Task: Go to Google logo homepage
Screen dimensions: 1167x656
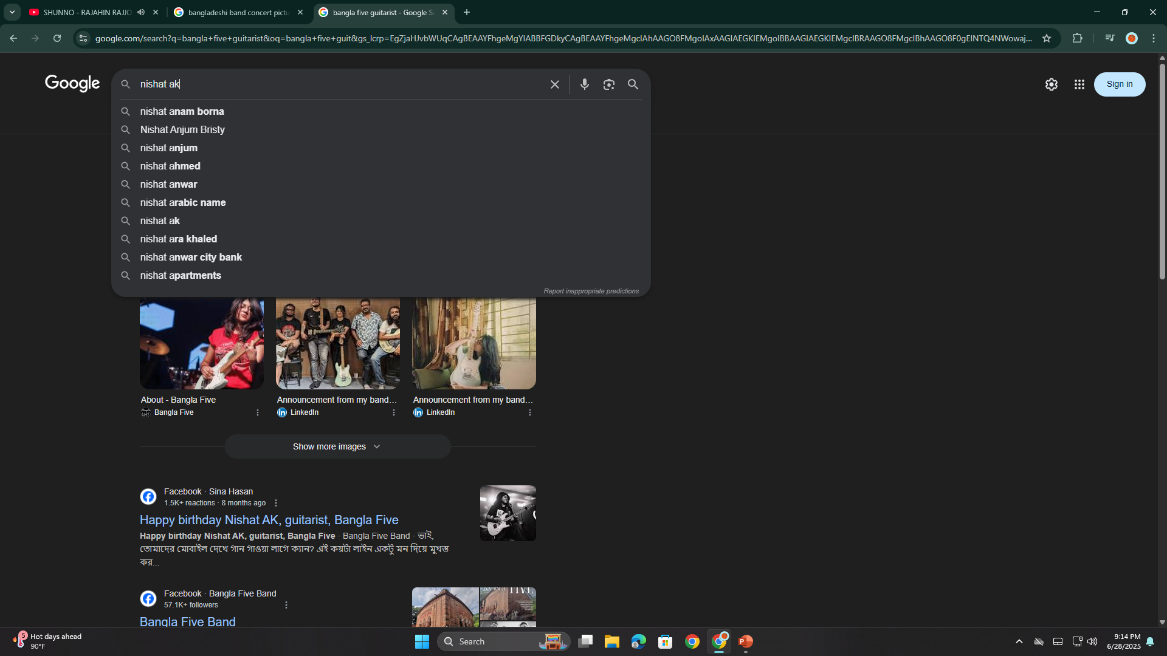Action: [x=72, y=84]
